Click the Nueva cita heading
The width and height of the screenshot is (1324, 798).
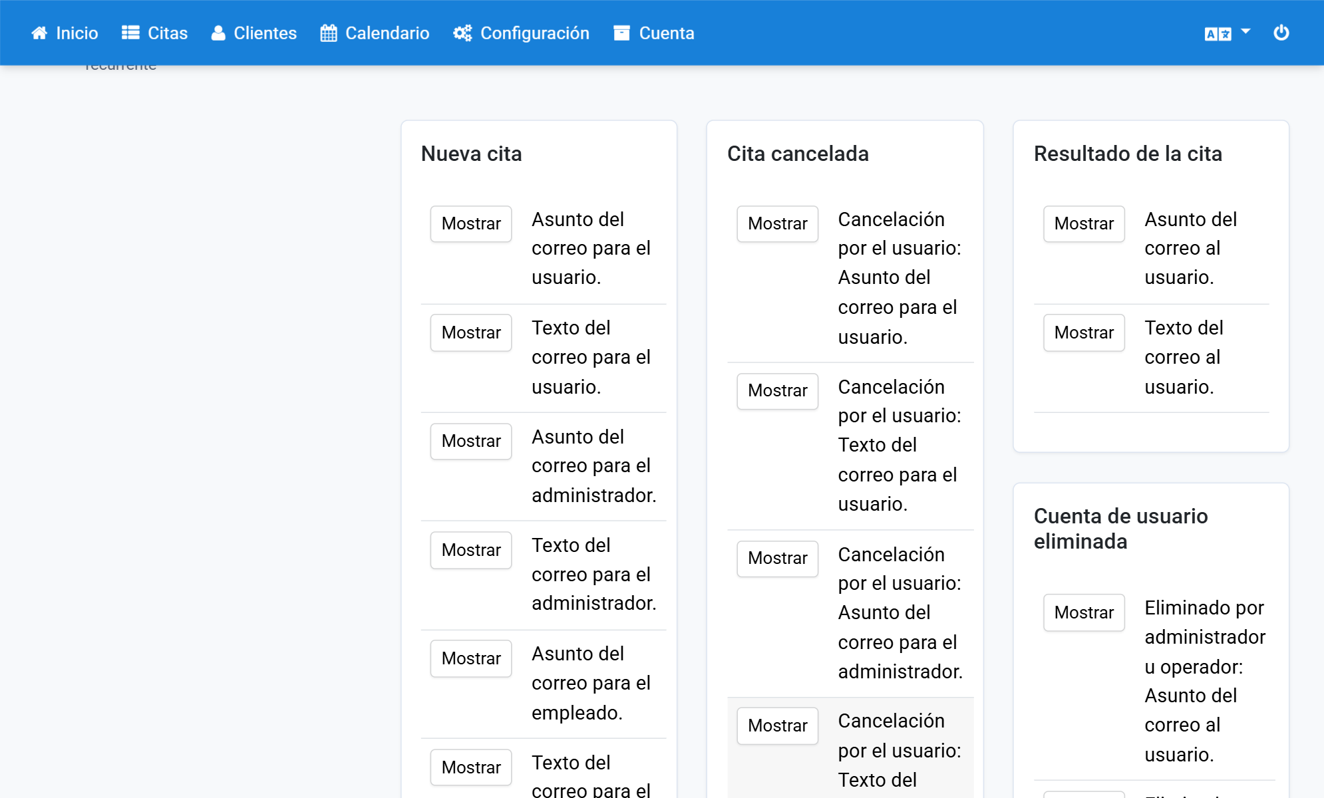point(471,154)
